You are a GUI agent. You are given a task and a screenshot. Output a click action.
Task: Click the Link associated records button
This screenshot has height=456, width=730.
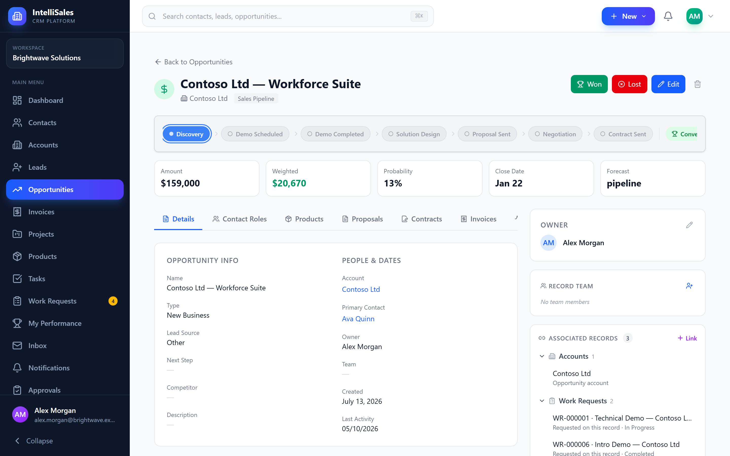[687, 338]
